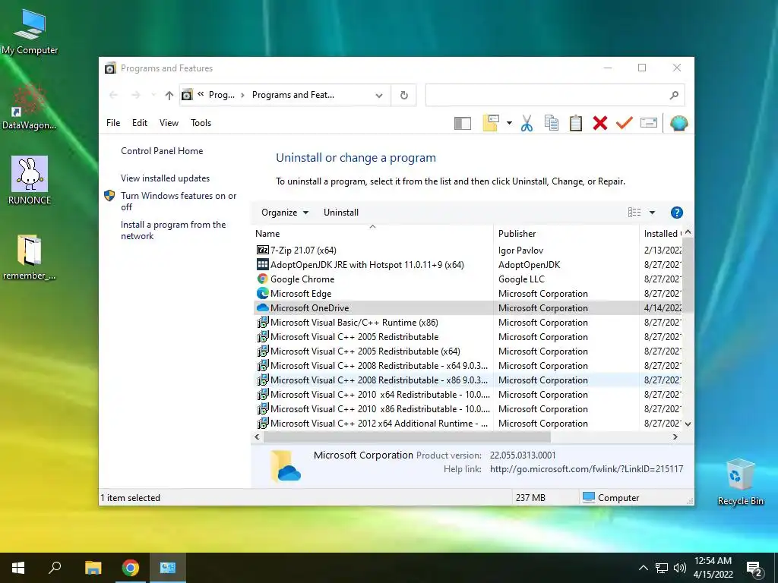Open the Tools menu
778x583 pixels.
[201, 122]
